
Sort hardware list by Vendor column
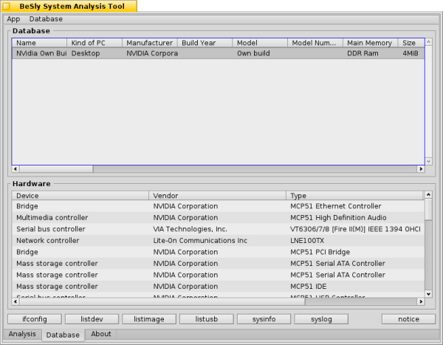click(x=217, y=195)
